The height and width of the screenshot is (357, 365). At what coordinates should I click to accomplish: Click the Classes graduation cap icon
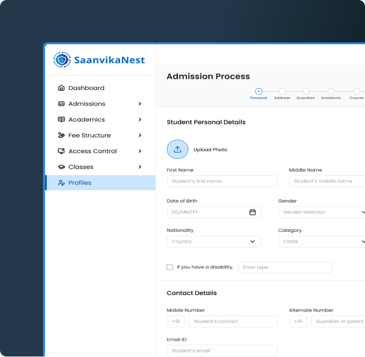[61, 167]
